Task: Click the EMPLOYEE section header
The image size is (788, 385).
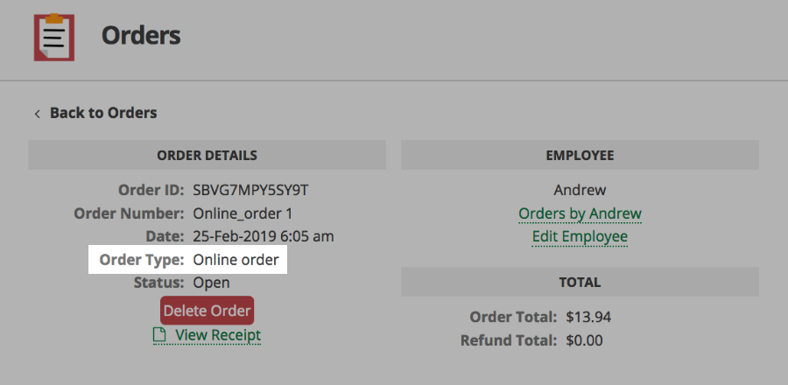Action: [580, 156]
